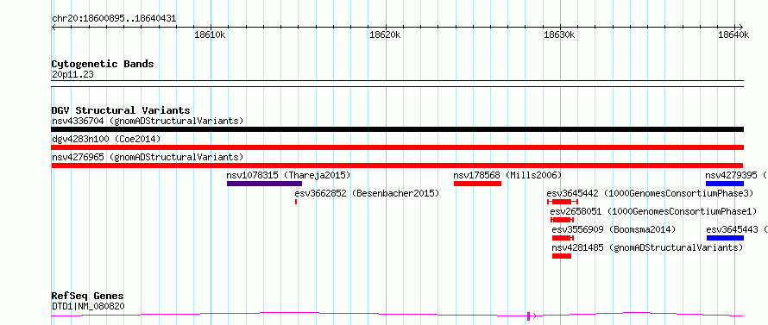Click the blue esv3645443 variant bar

click(x=725, y=238)
